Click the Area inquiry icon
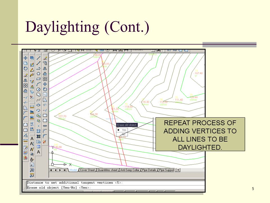This screenshot has height=203, width=270. 32,112
